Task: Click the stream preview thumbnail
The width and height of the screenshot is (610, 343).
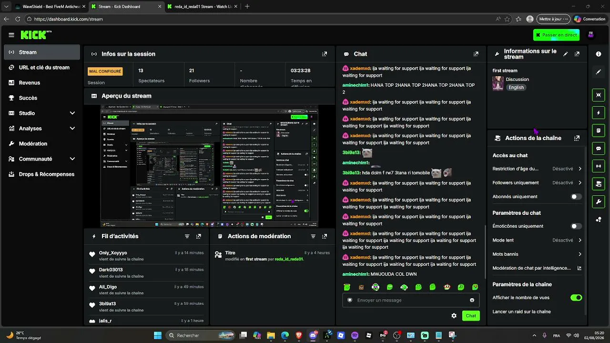Action: point(209,166)
